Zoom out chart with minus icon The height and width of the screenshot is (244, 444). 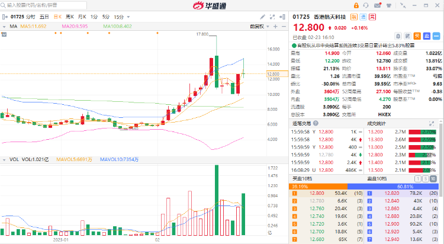point(284,27)
